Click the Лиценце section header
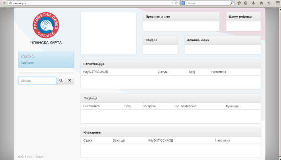The width and height of the screenshot is (281, 160). [90, 98]
